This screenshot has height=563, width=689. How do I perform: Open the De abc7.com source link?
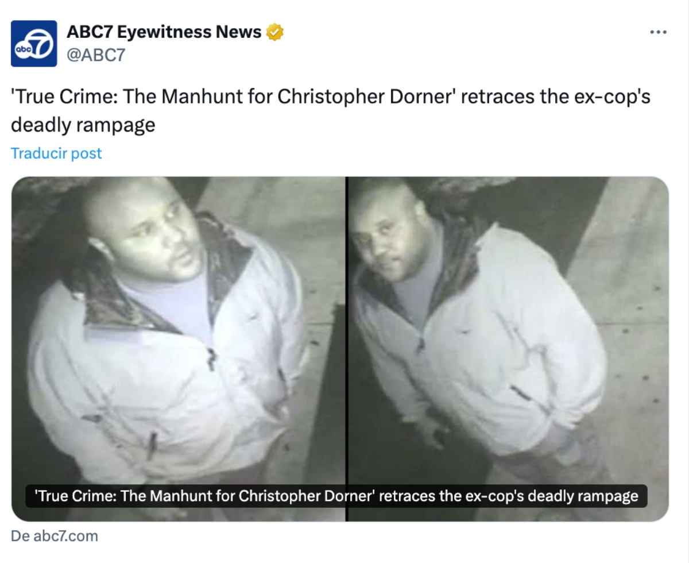(x=55, y=536)
